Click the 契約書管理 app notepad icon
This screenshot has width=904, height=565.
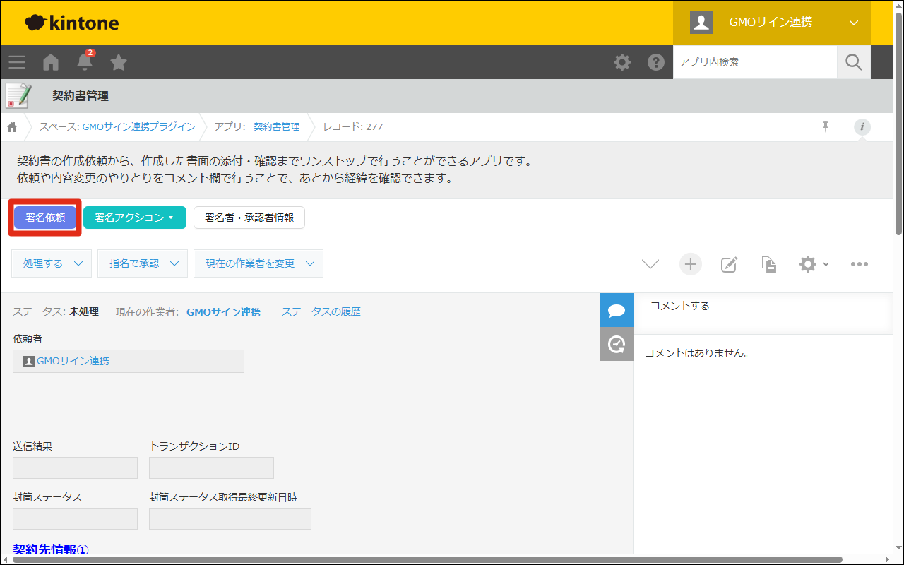click(x=18, y=96)
